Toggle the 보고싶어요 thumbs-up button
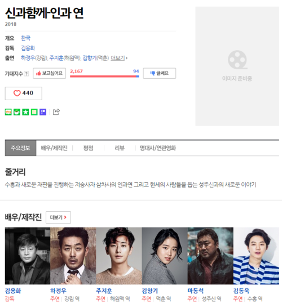The height and width of the screenshot is (308, 282). pos(50,73)
